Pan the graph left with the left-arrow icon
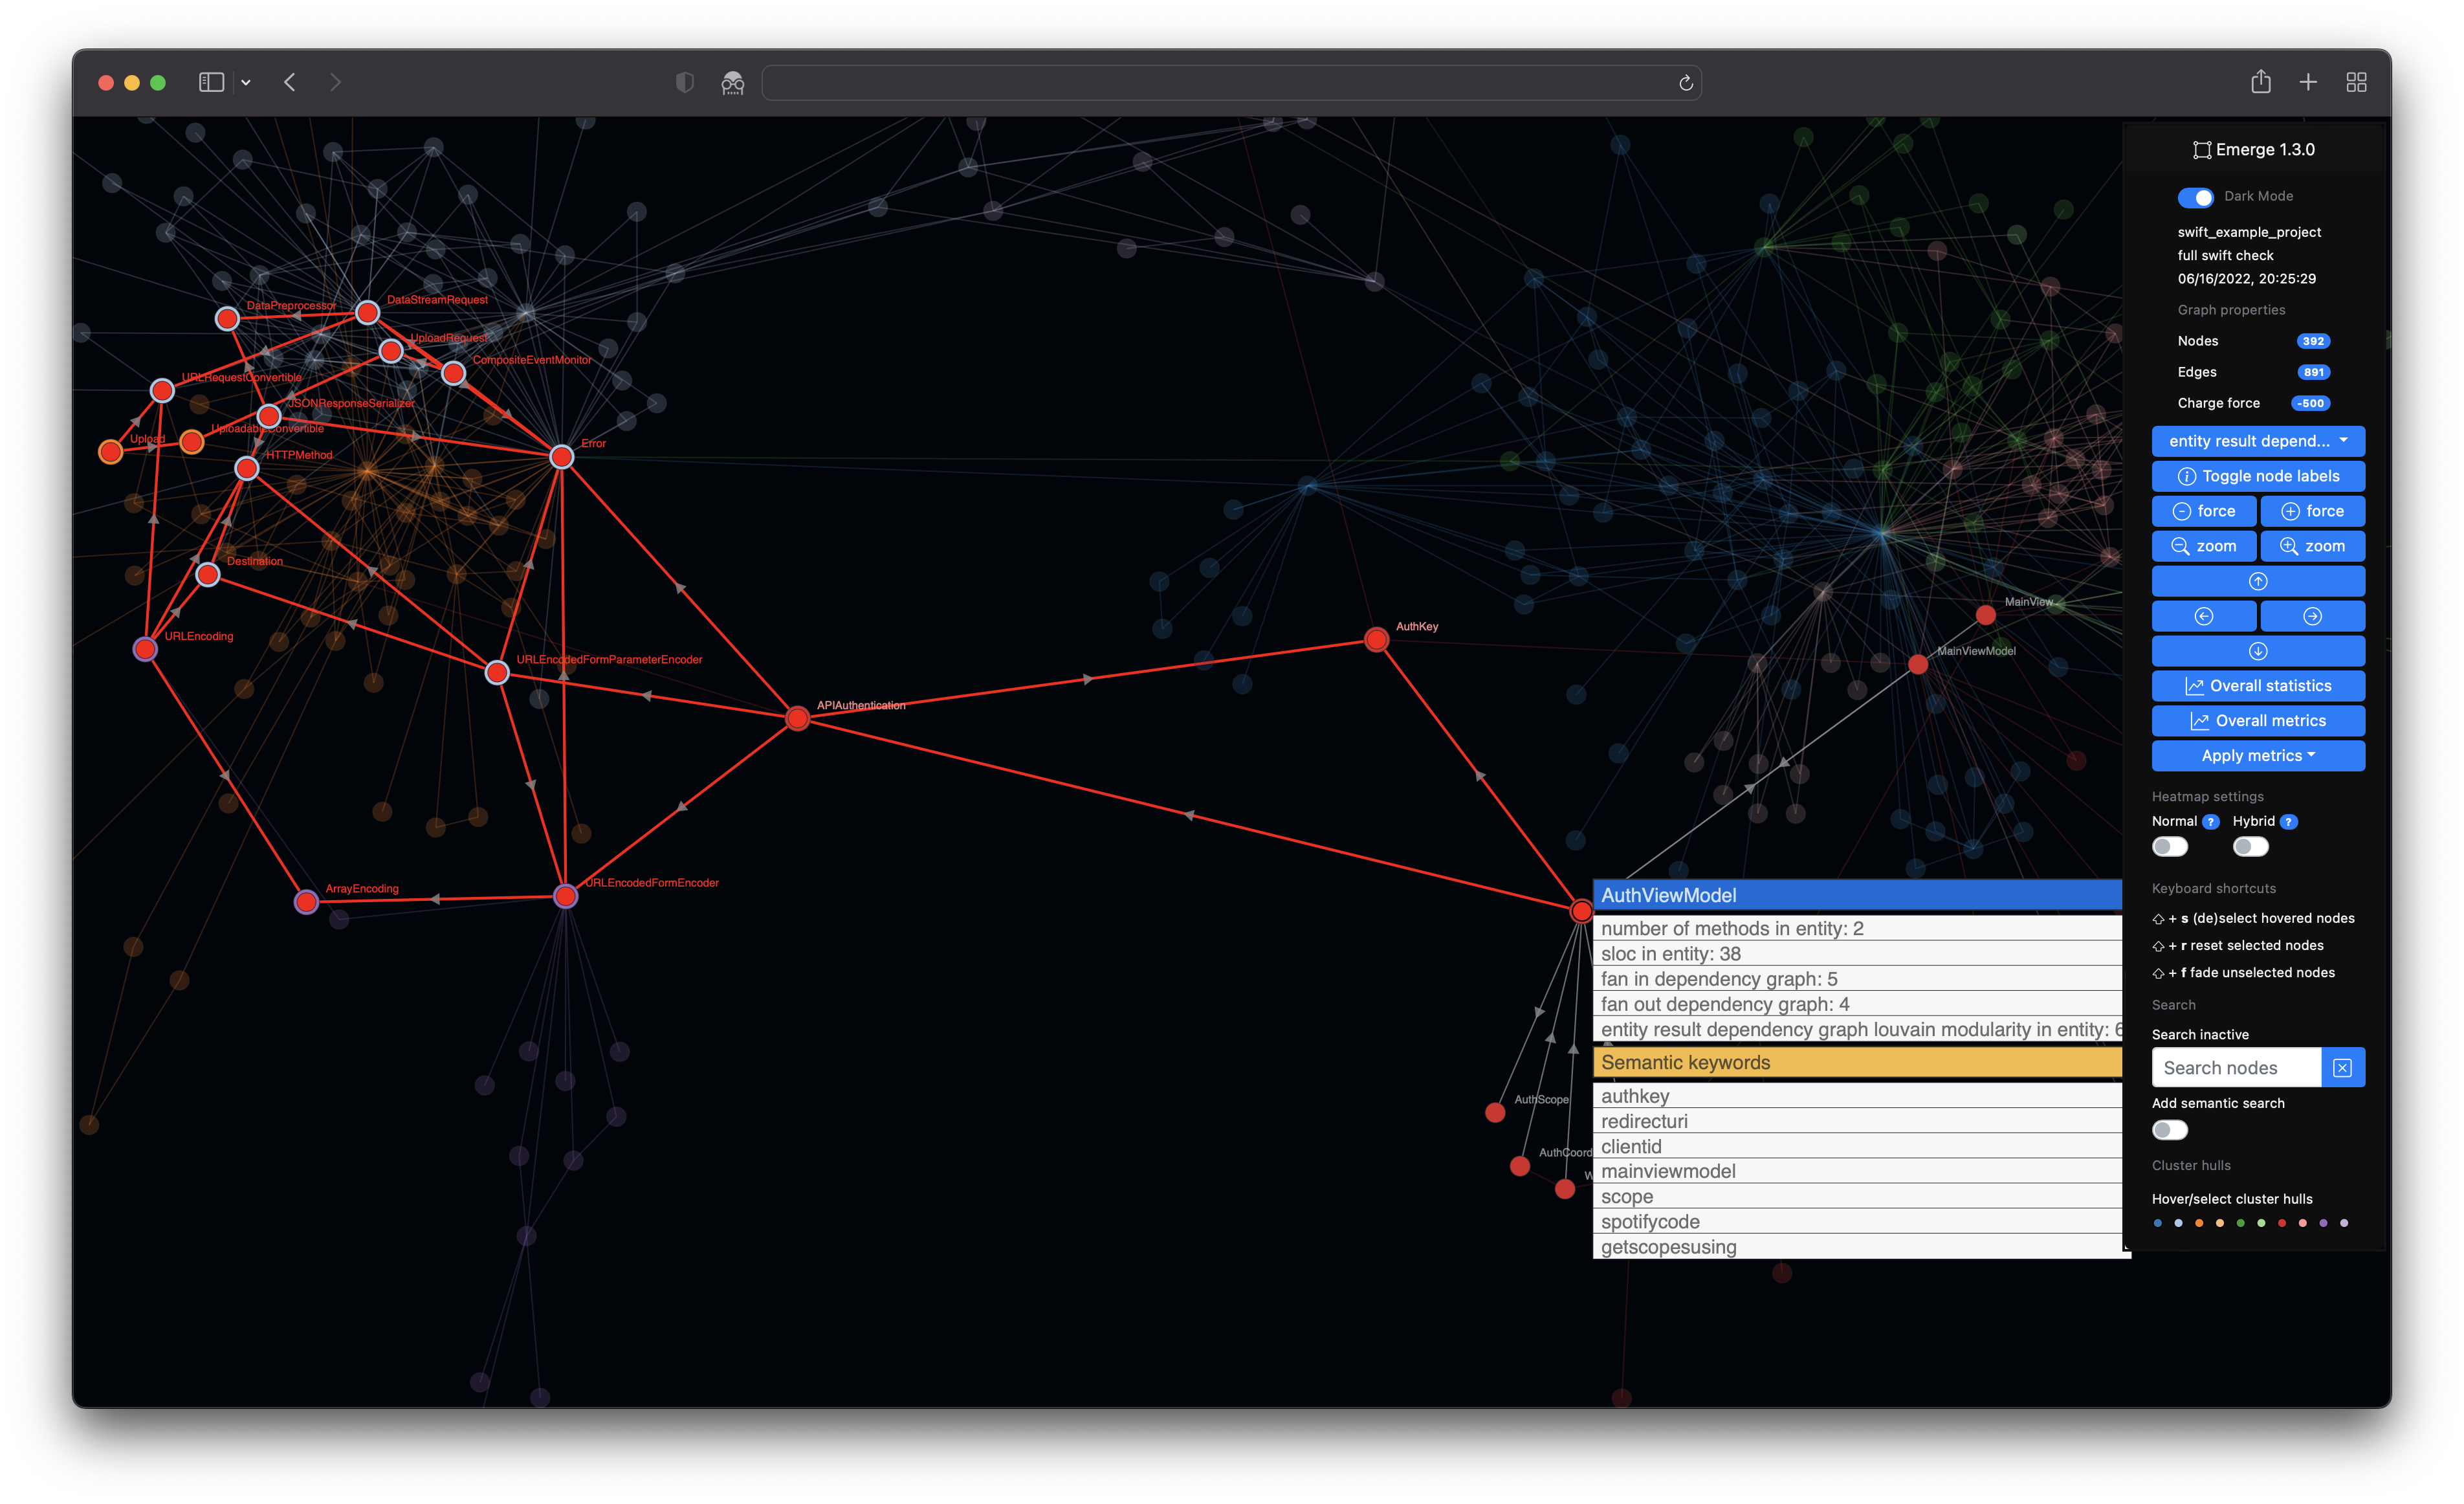Viewport: 2464px width, 1504px height. coord(2204,616)
